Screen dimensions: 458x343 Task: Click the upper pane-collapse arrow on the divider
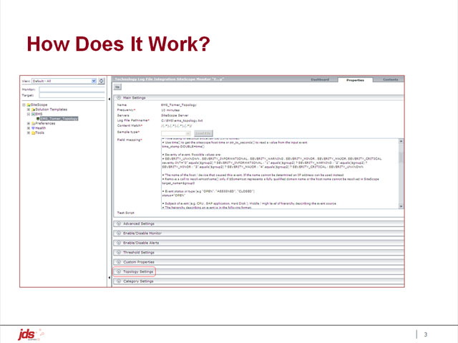(x=109, y=99)
